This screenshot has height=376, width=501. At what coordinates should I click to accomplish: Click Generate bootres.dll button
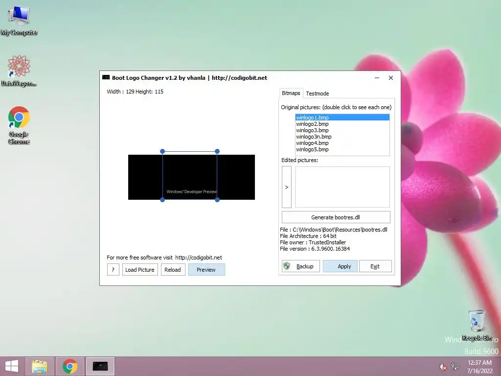click(336, 217)
